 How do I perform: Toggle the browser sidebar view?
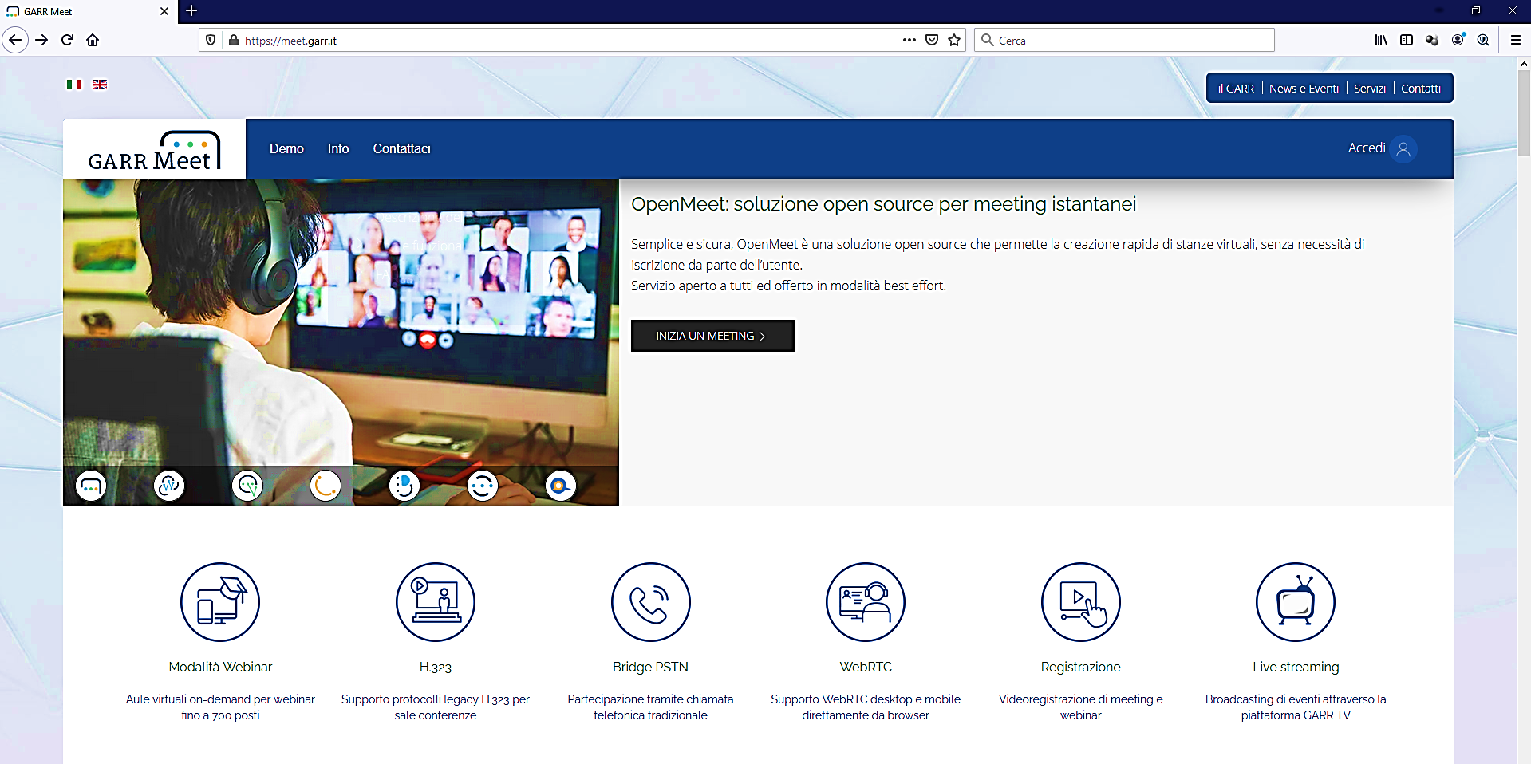tap(1407, 40)
